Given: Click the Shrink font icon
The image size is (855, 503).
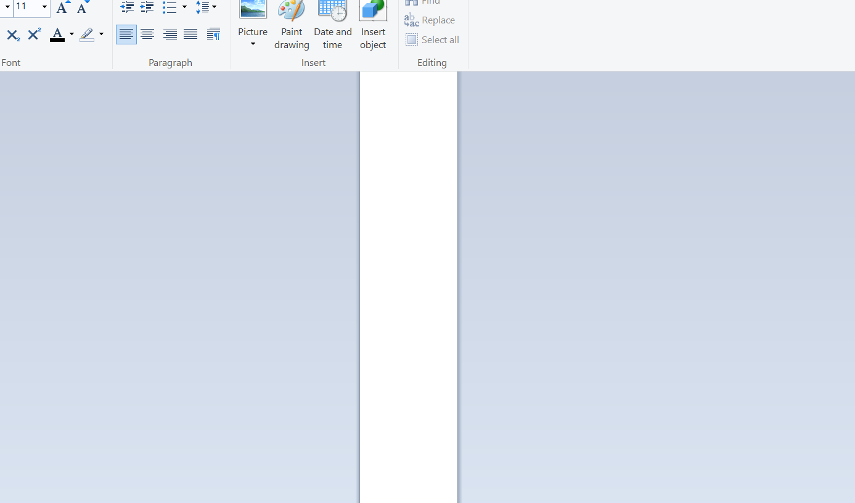Looking at the screenshot, I should pos(83,7).
